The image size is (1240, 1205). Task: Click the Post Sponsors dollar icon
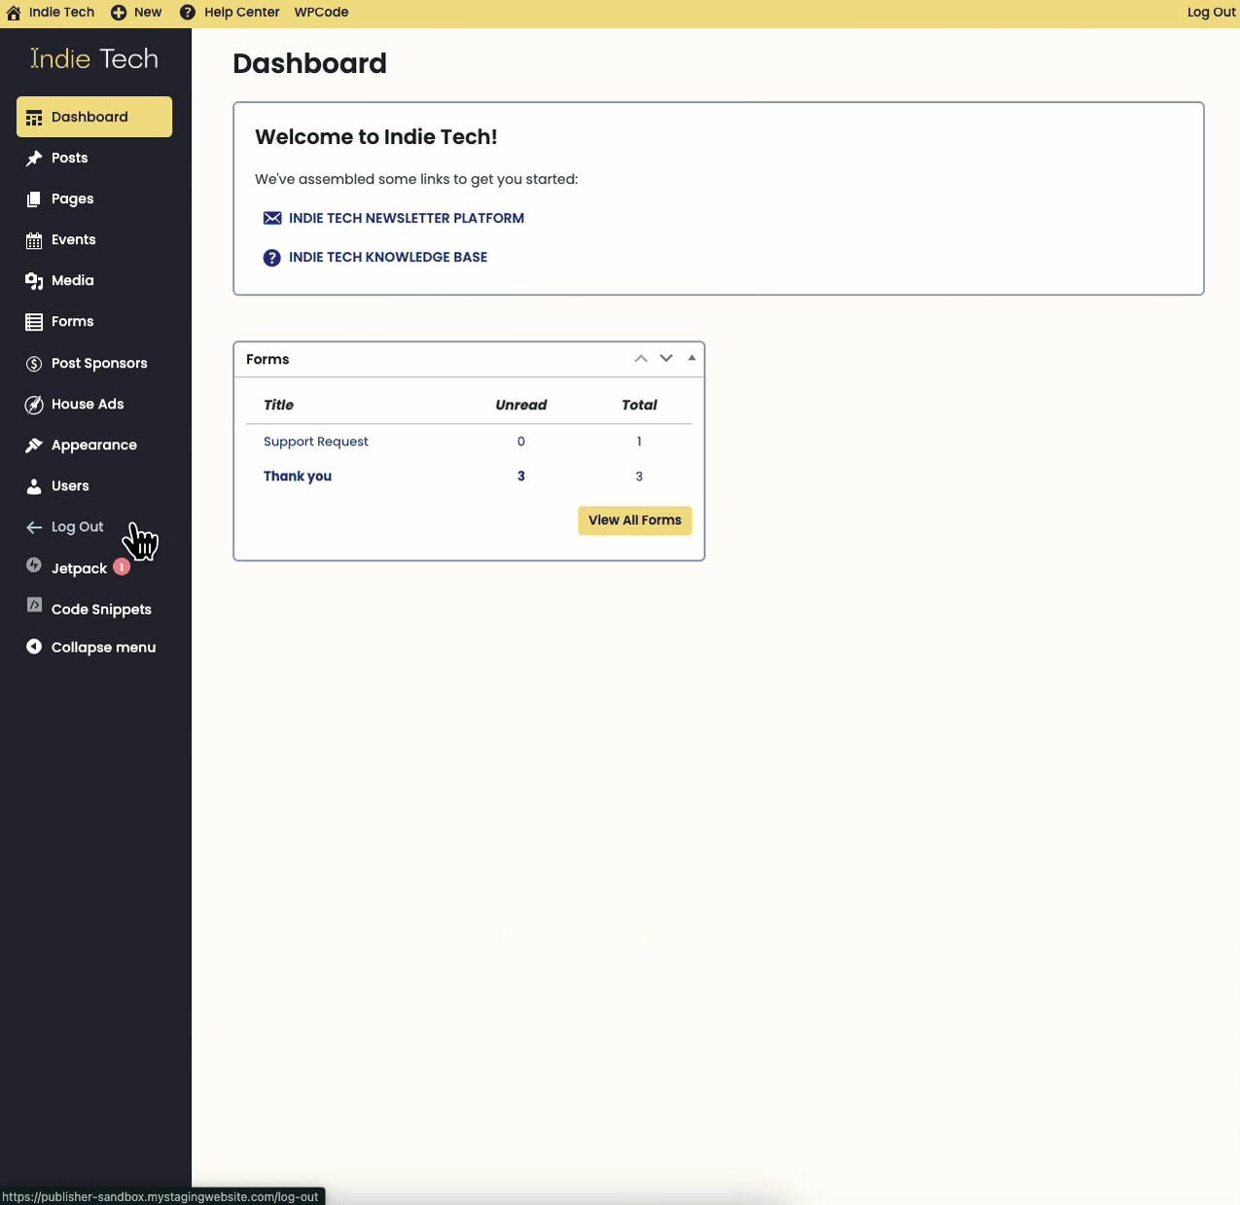click(34, 364)
